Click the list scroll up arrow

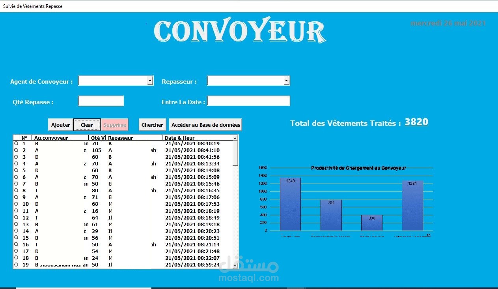pos(235,138)
